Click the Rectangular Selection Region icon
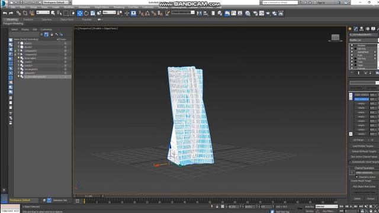 coord(66,13)
